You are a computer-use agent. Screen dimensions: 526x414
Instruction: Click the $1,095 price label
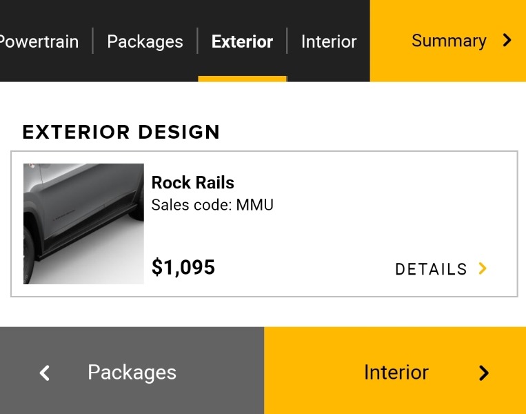click(183, 267)
